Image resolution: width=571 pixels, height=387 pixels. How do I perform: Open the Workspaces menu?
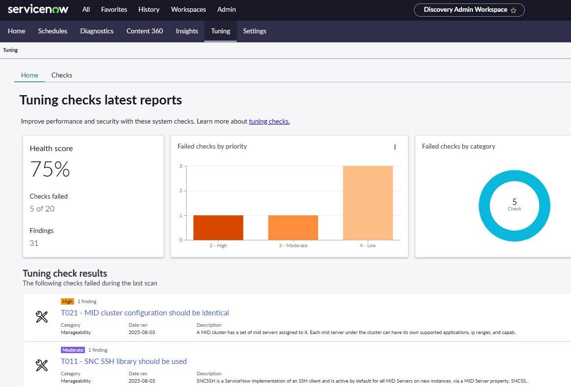189,9
